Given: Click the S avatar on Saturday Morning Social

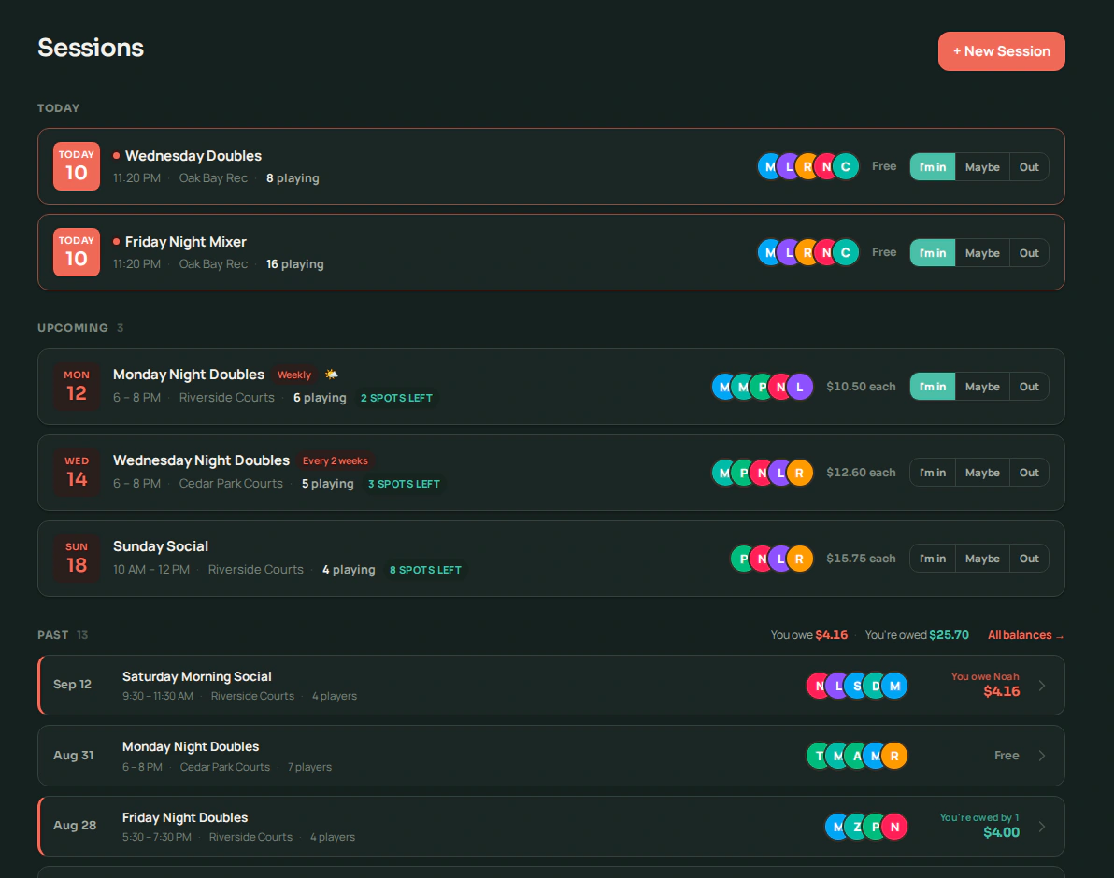Looking at the screenshot, I should [x=855, y=686].
